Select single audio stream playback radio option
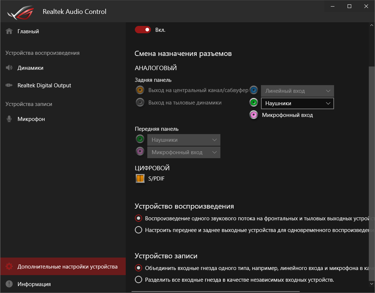 (139, 218)
